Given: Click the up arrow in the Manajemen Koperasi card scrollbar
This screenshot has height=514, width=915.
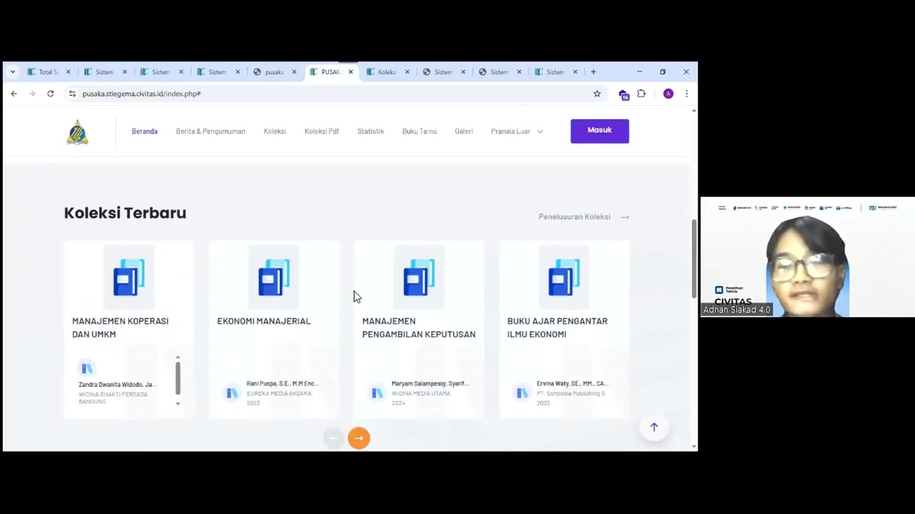Looking at the screenshot, I should point(178,357).
